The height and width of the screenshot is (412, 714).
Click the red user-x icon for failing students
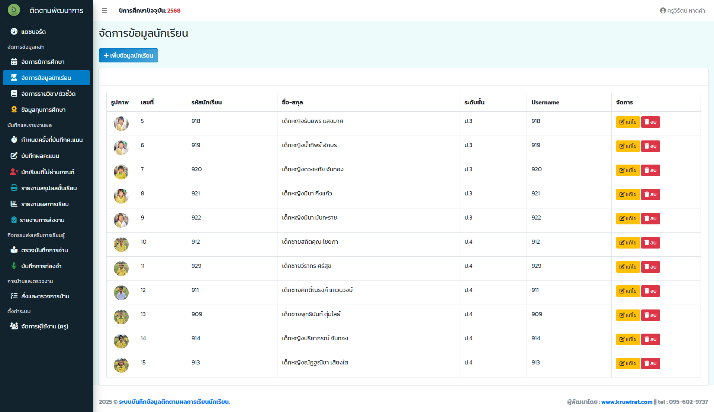pos(14,172)
